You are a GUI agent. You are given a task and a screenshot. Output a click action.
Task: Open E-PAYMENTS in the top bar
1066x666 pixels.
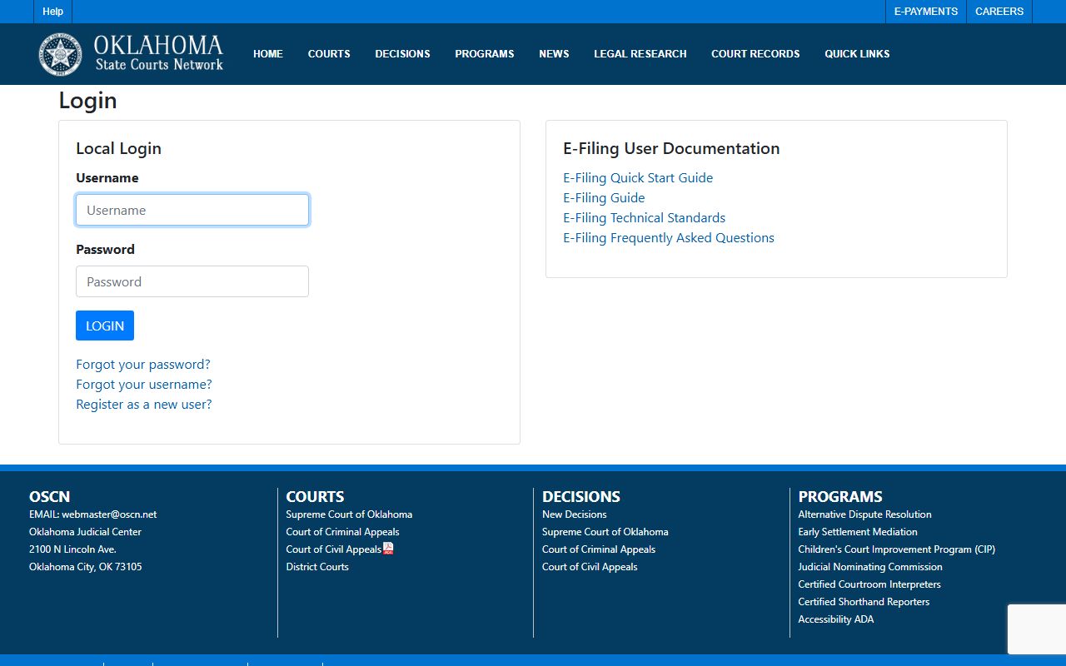click(x=926, y=12)
